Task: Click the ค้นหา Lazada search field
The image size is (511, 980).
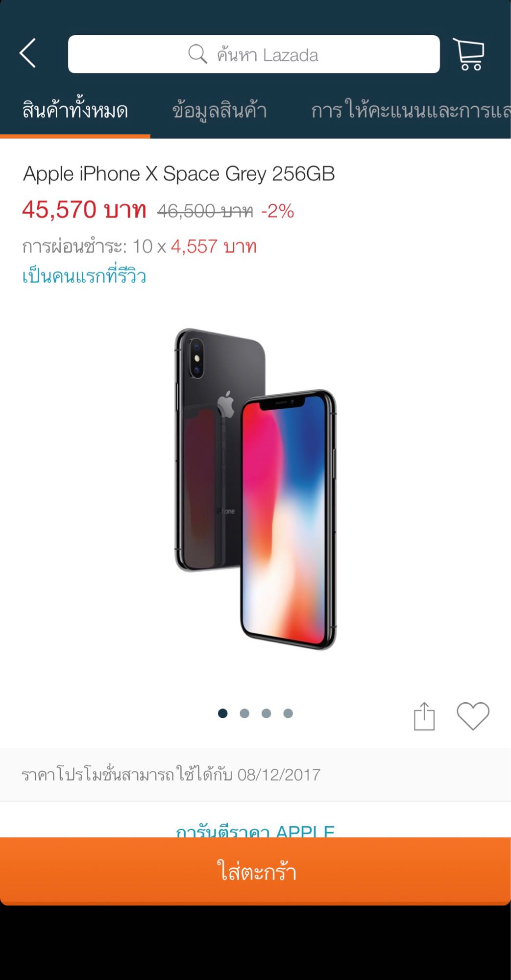Action: click(254, 54)
